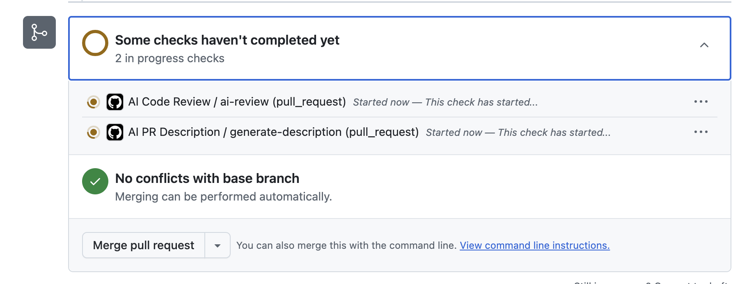The image size is (756, 284).
Task: Open the merge options dropdown arrow
Action: 217,245
